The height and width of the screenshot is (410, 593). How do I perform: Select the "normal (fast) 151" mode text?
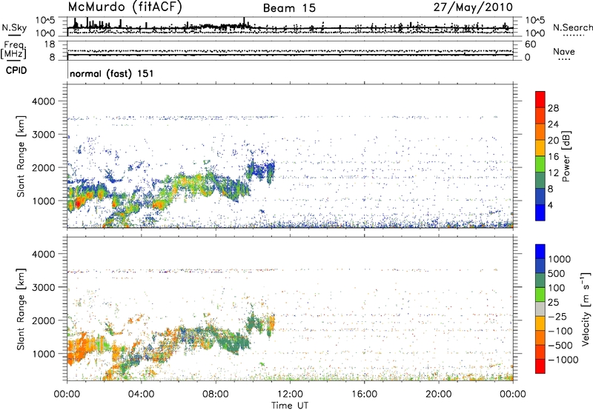click(x=112, y=73)
